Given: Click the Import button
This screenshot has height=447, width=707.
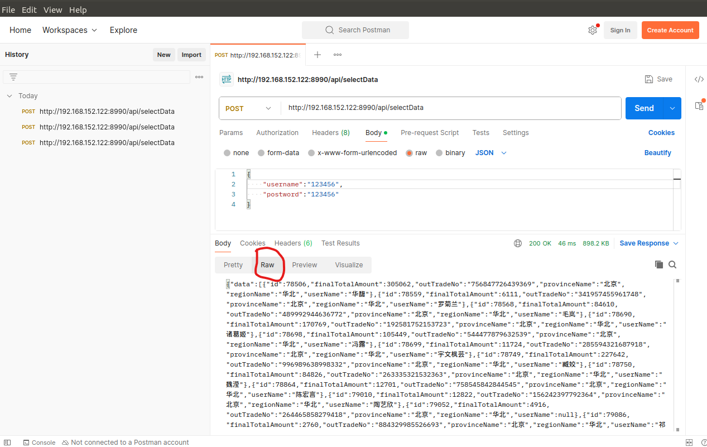Looking at the screenshot, I should pyautogui.click(x=191, y=55).
